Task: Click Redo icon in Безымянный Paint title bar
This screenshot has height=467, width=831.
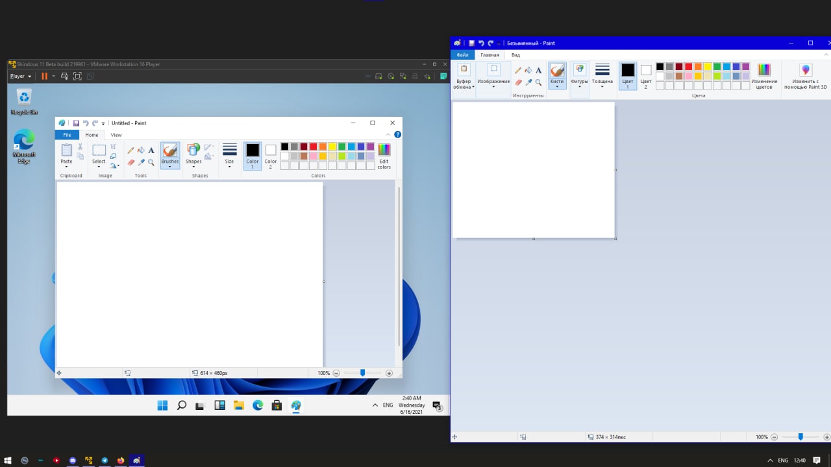Action: point(491,43)
